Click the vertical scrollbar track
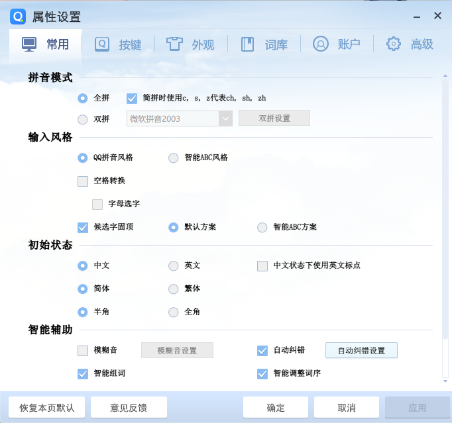The width and height of the screenshot is (452, 423). tap(445, 228)
